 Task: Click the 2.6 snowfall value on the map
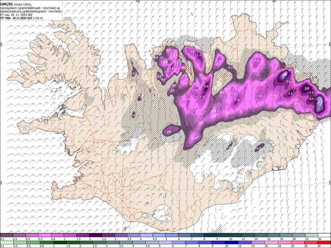point(206,86)
